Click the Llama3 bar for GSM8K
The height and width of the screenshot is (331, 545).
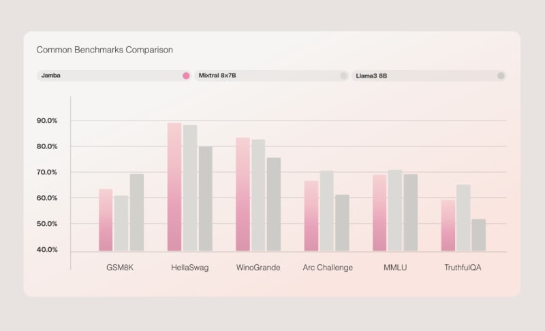tap(137, 212)
